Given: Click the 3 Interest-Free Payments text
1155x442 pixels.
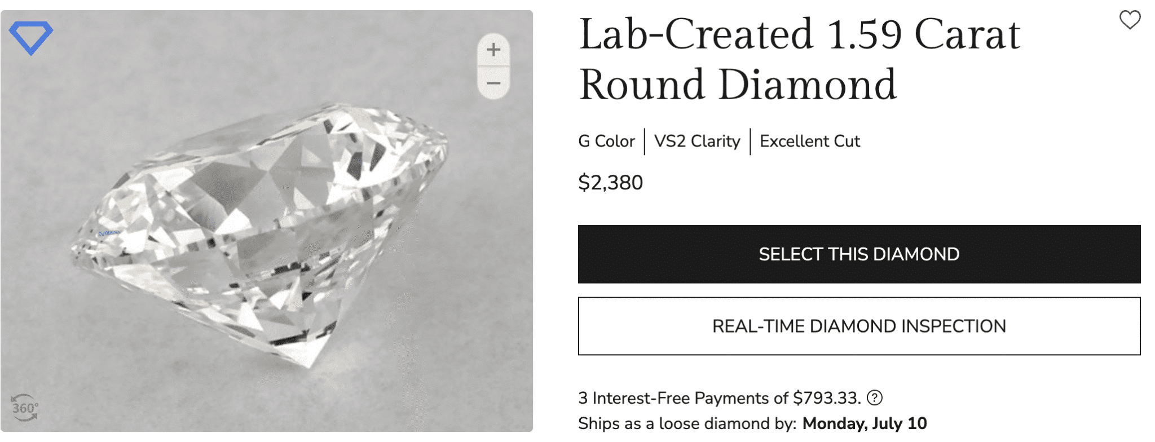Looking at the screenshot, I should [682, 398].
